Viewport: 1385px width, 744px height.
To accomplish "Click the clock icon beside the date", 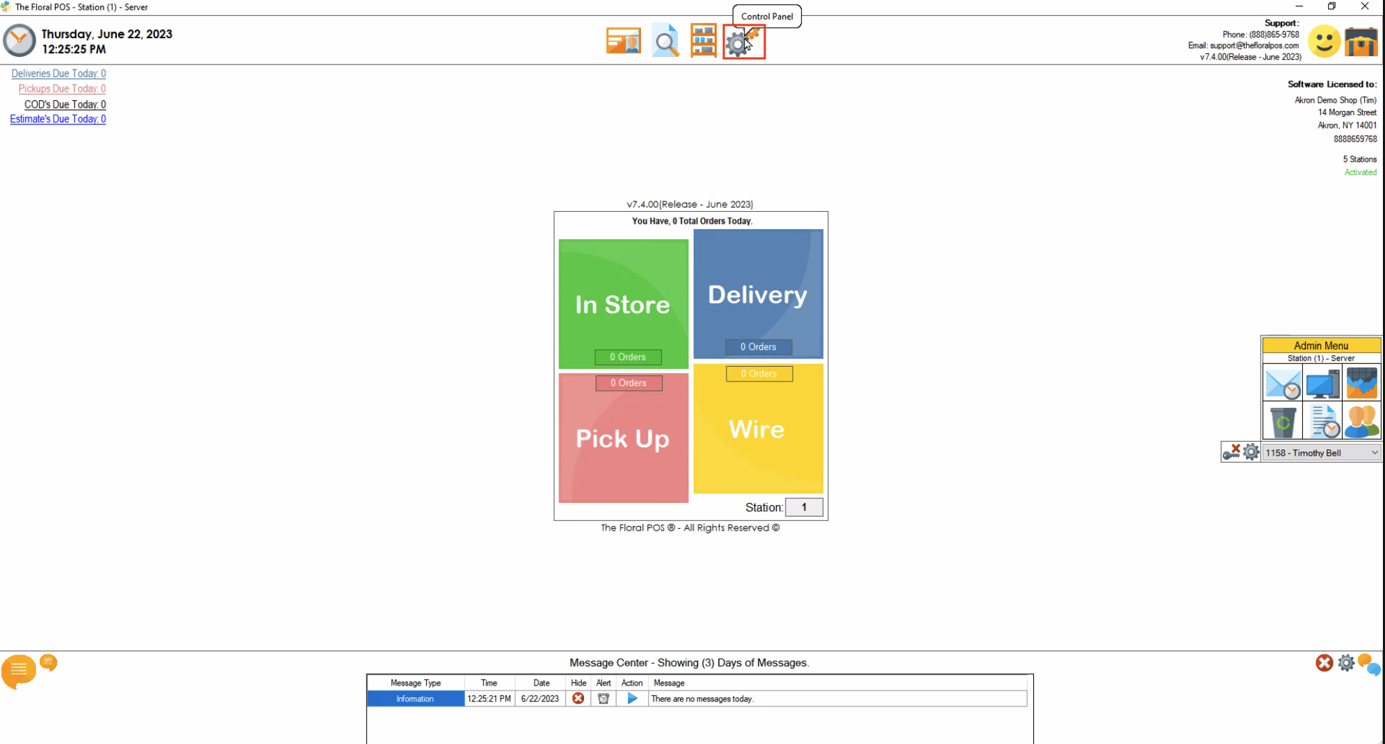I will click(x=19, y=41).
